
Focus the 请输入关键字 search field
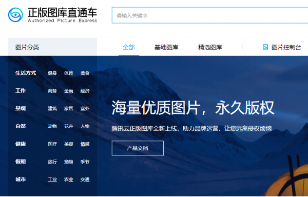(210, 15)
